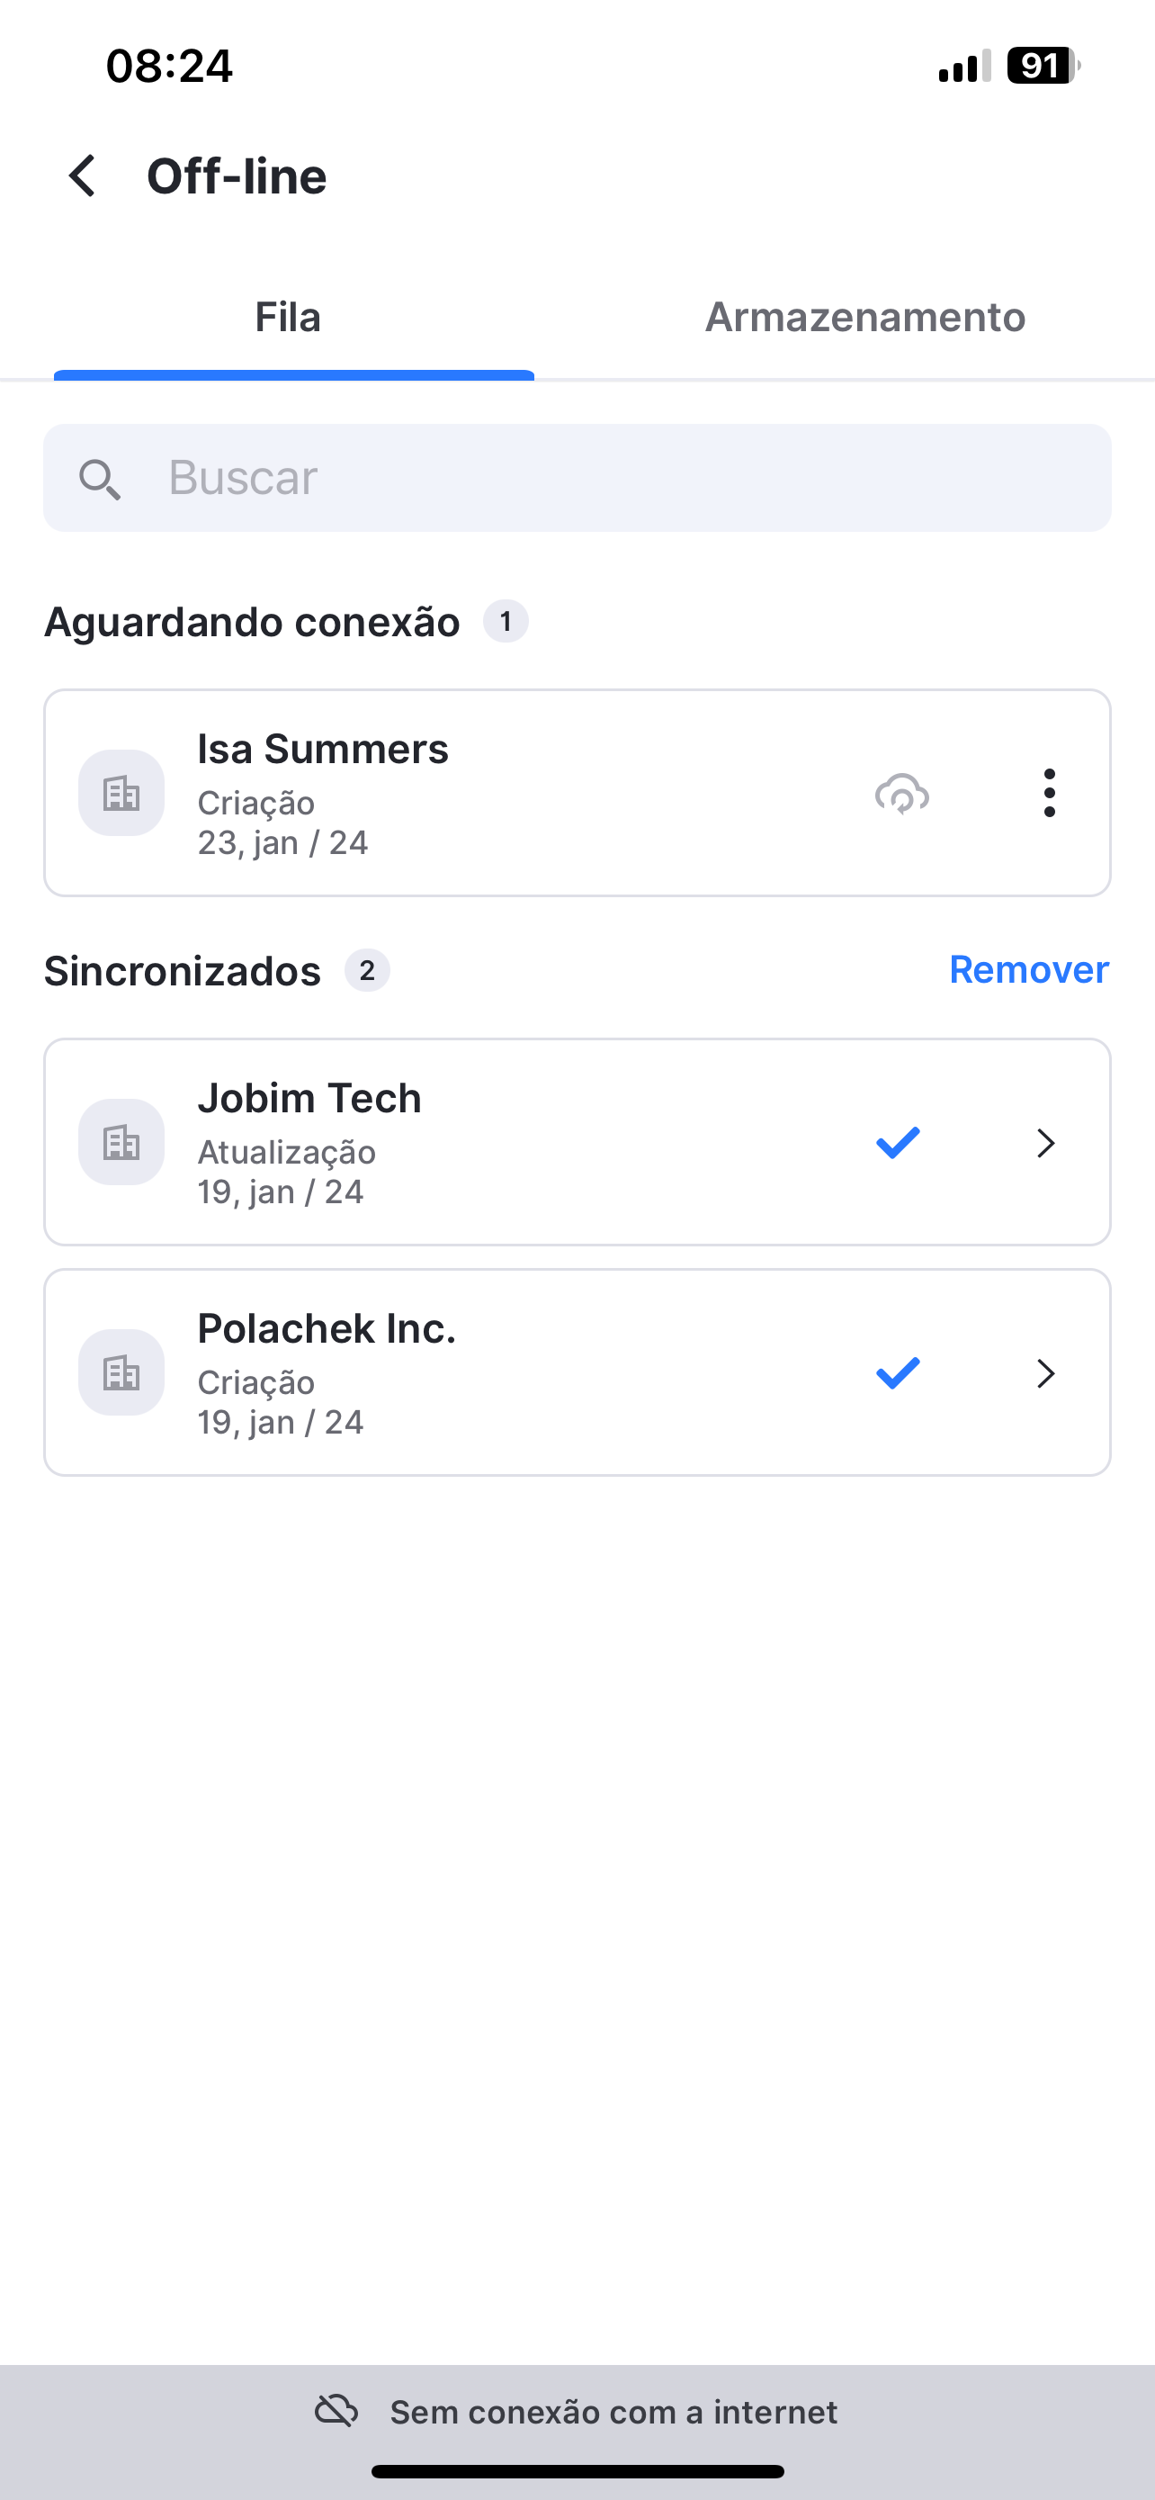Screen dimensions: 1155x2500
Task: Select the Jobim Tech name text
Action: tap(309, 1098)
